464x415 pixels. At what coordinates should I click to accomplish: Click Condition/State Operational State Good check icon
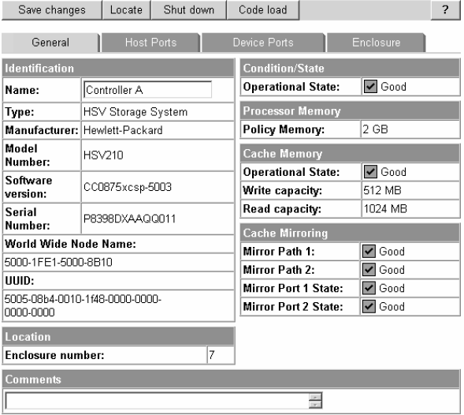pyautogui.click(x=370, y=87)
